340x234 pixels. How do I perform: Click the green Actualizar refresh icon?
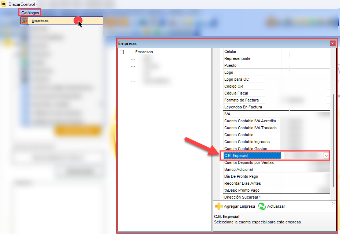pyautogui.click(x=262, y=206)
